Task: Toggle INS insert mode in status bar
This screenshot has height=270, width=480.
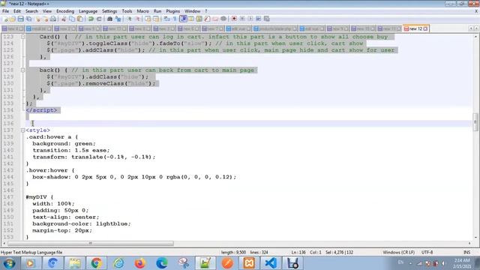Action: click(x=466, y=252)
